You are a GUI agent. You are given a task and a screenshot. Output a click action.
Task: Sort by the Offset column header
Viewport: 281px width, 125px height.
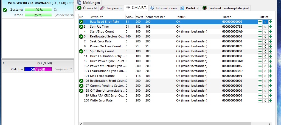(265, 17)
